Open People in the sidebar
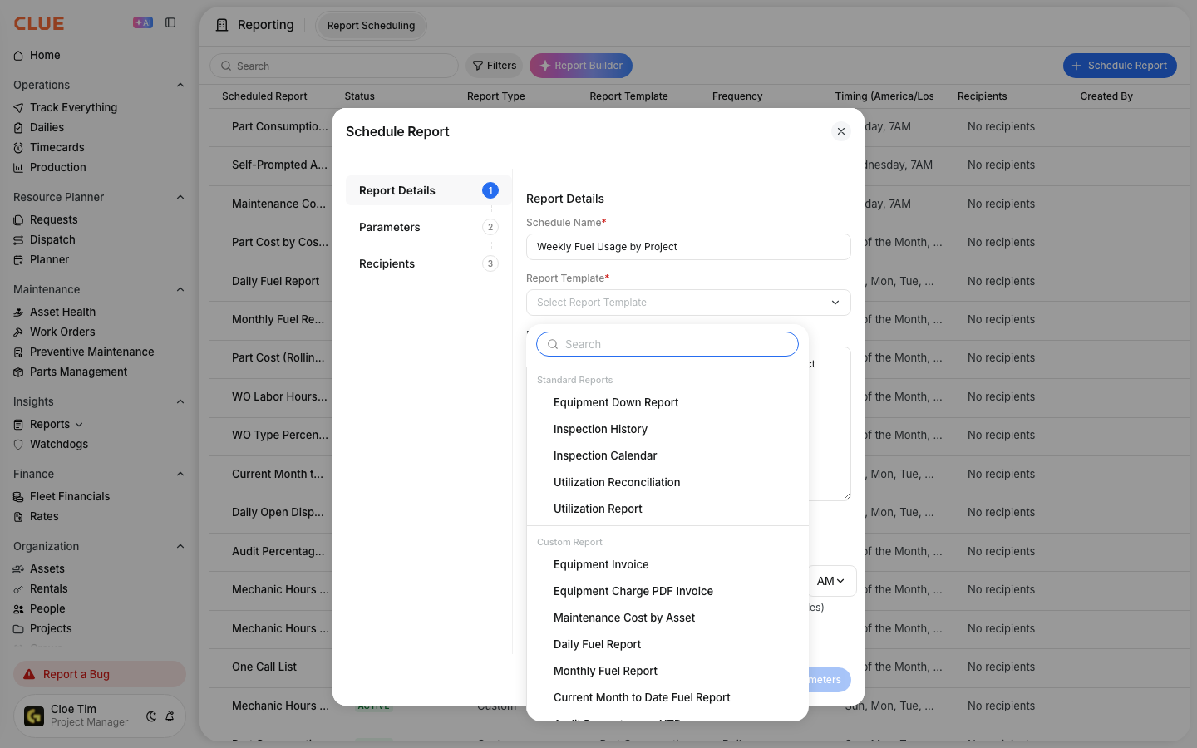 (47, 609)
